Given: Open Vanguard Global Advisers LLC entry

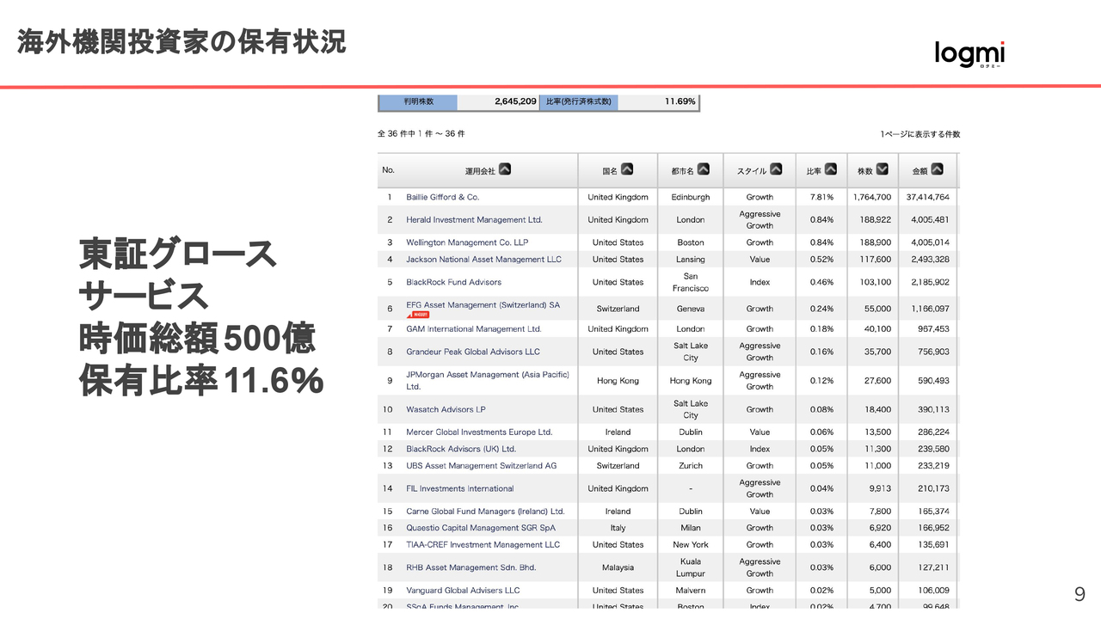Looking at the screenshot, I should pyautogui.click(x=463, y=591).
